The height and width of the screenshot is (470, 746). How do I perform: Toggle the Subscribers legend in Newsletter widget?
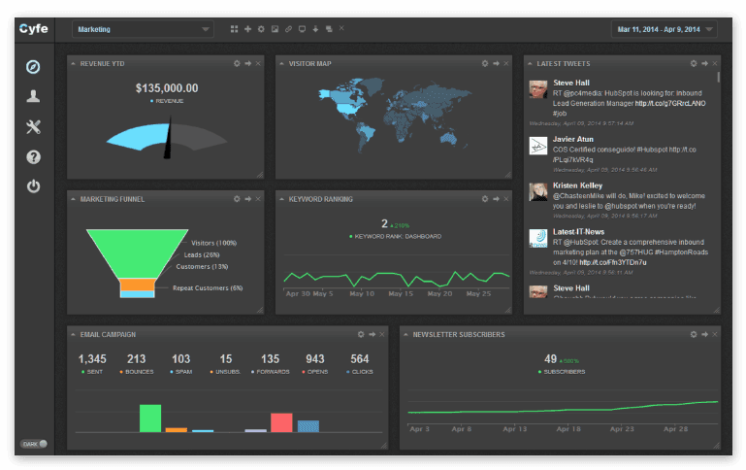point(551,371)
